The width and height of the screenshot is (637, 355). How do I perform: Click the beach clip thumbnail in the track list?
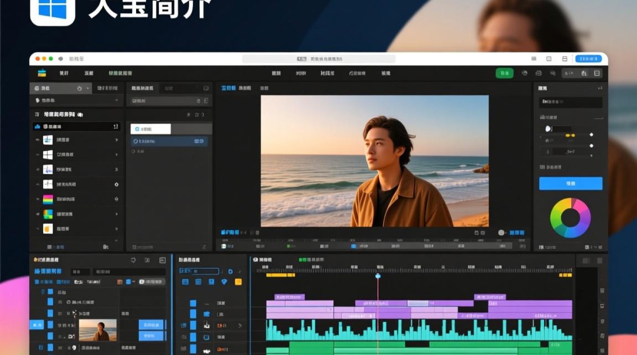pyautogui.click(x=98, y=330)
